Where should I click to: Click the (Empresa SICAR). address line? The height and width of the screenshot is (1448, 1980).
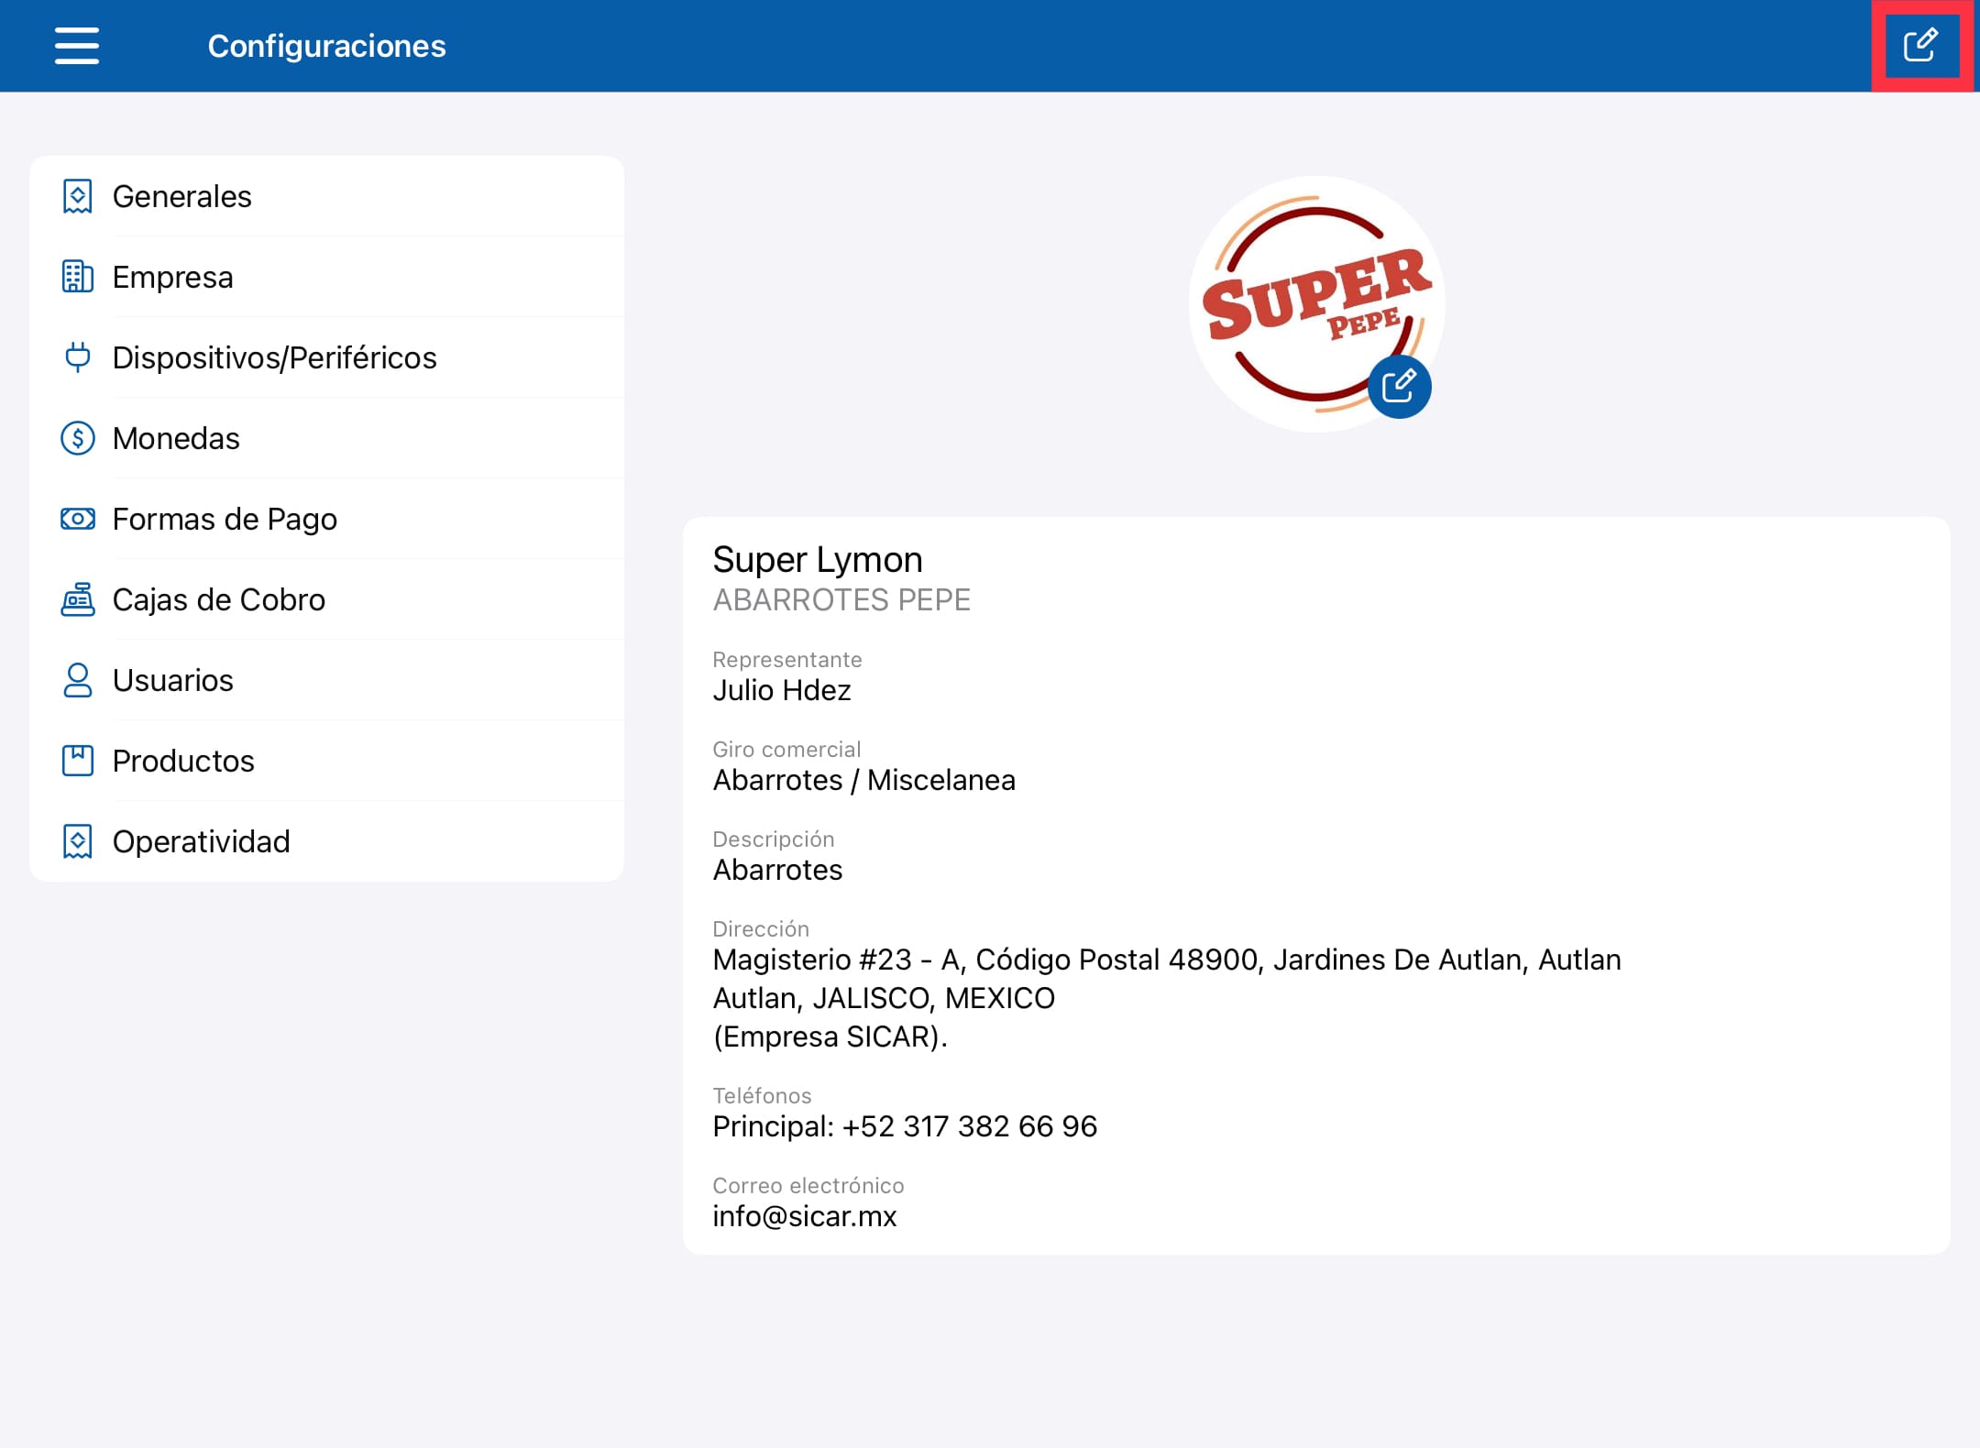point(830,1037)
